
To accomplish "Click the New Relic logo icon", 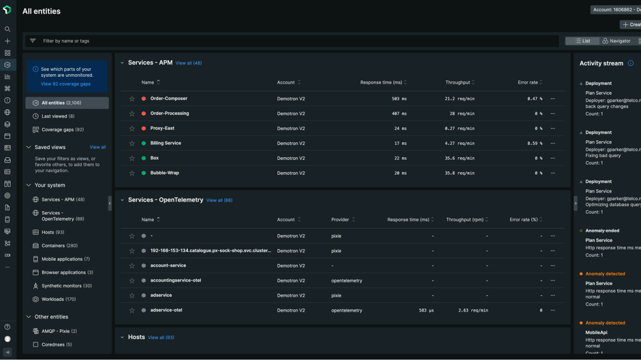I will tap(7, 10).
